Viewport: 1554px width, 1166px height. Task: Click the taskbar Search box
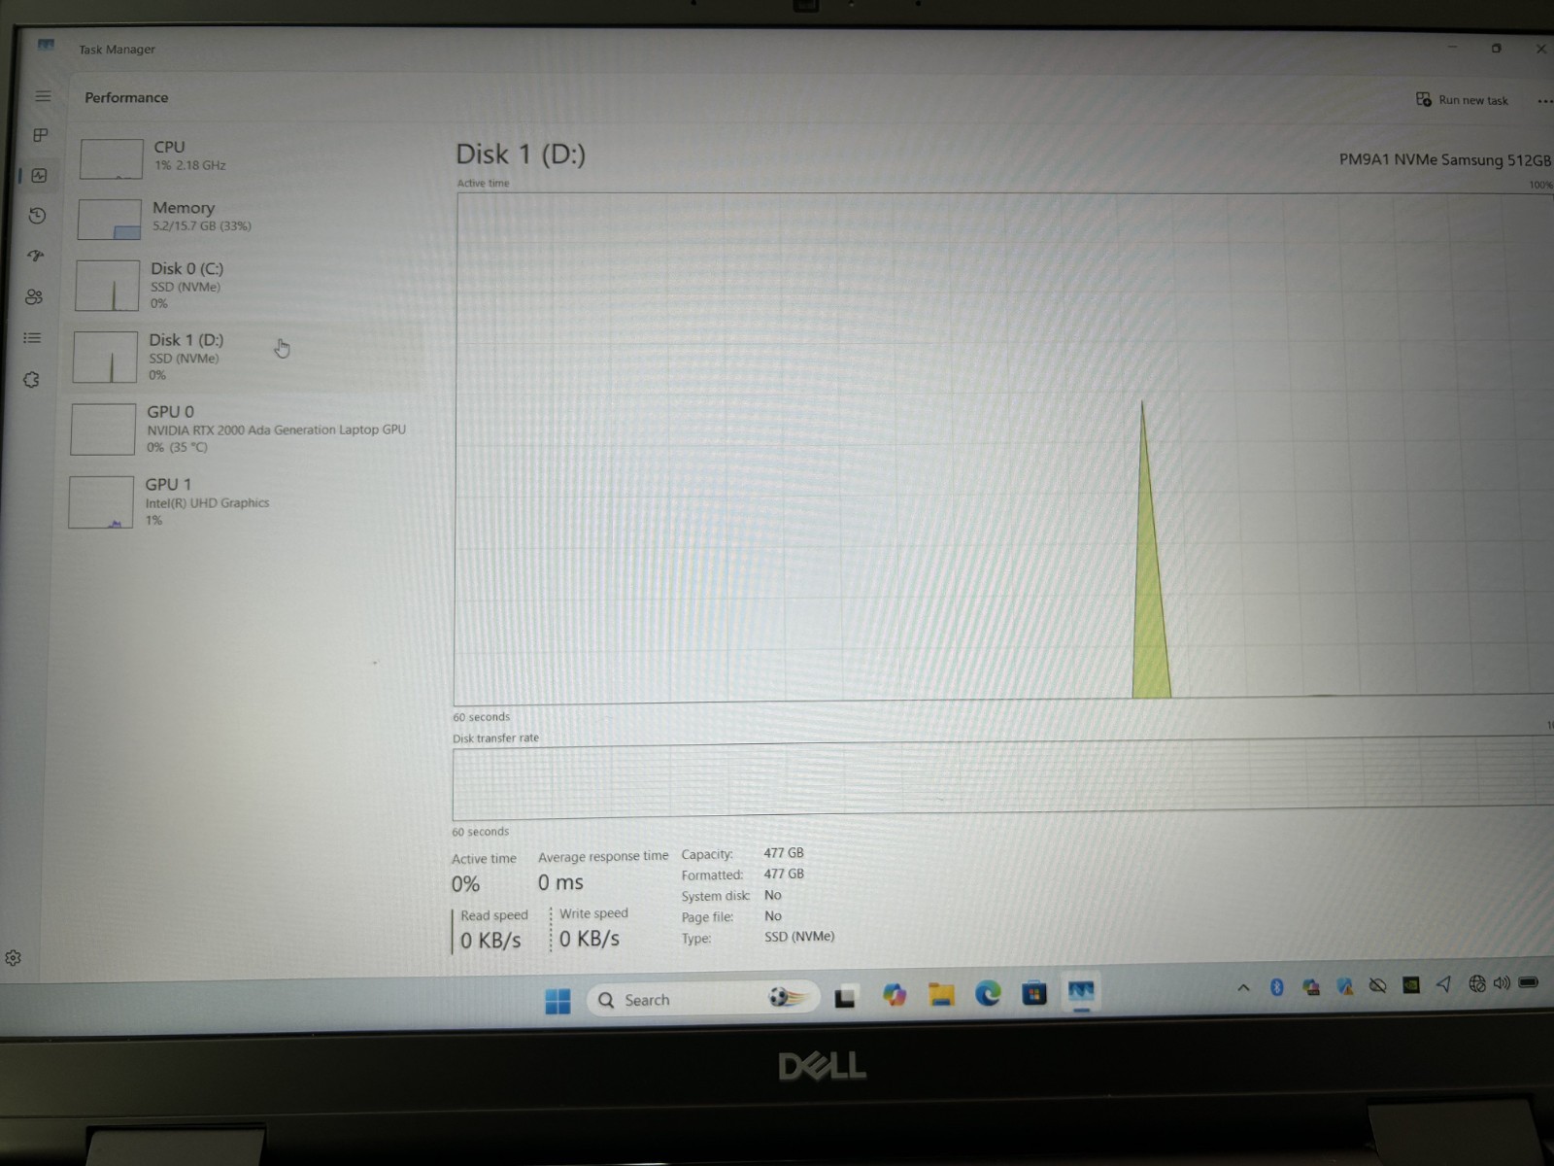(x=703, y=999)
